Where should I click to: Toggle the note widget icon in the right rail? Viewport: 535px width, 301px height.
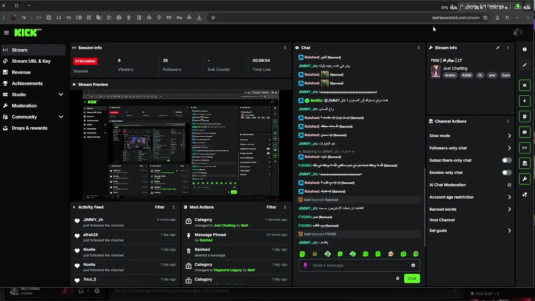525,116
